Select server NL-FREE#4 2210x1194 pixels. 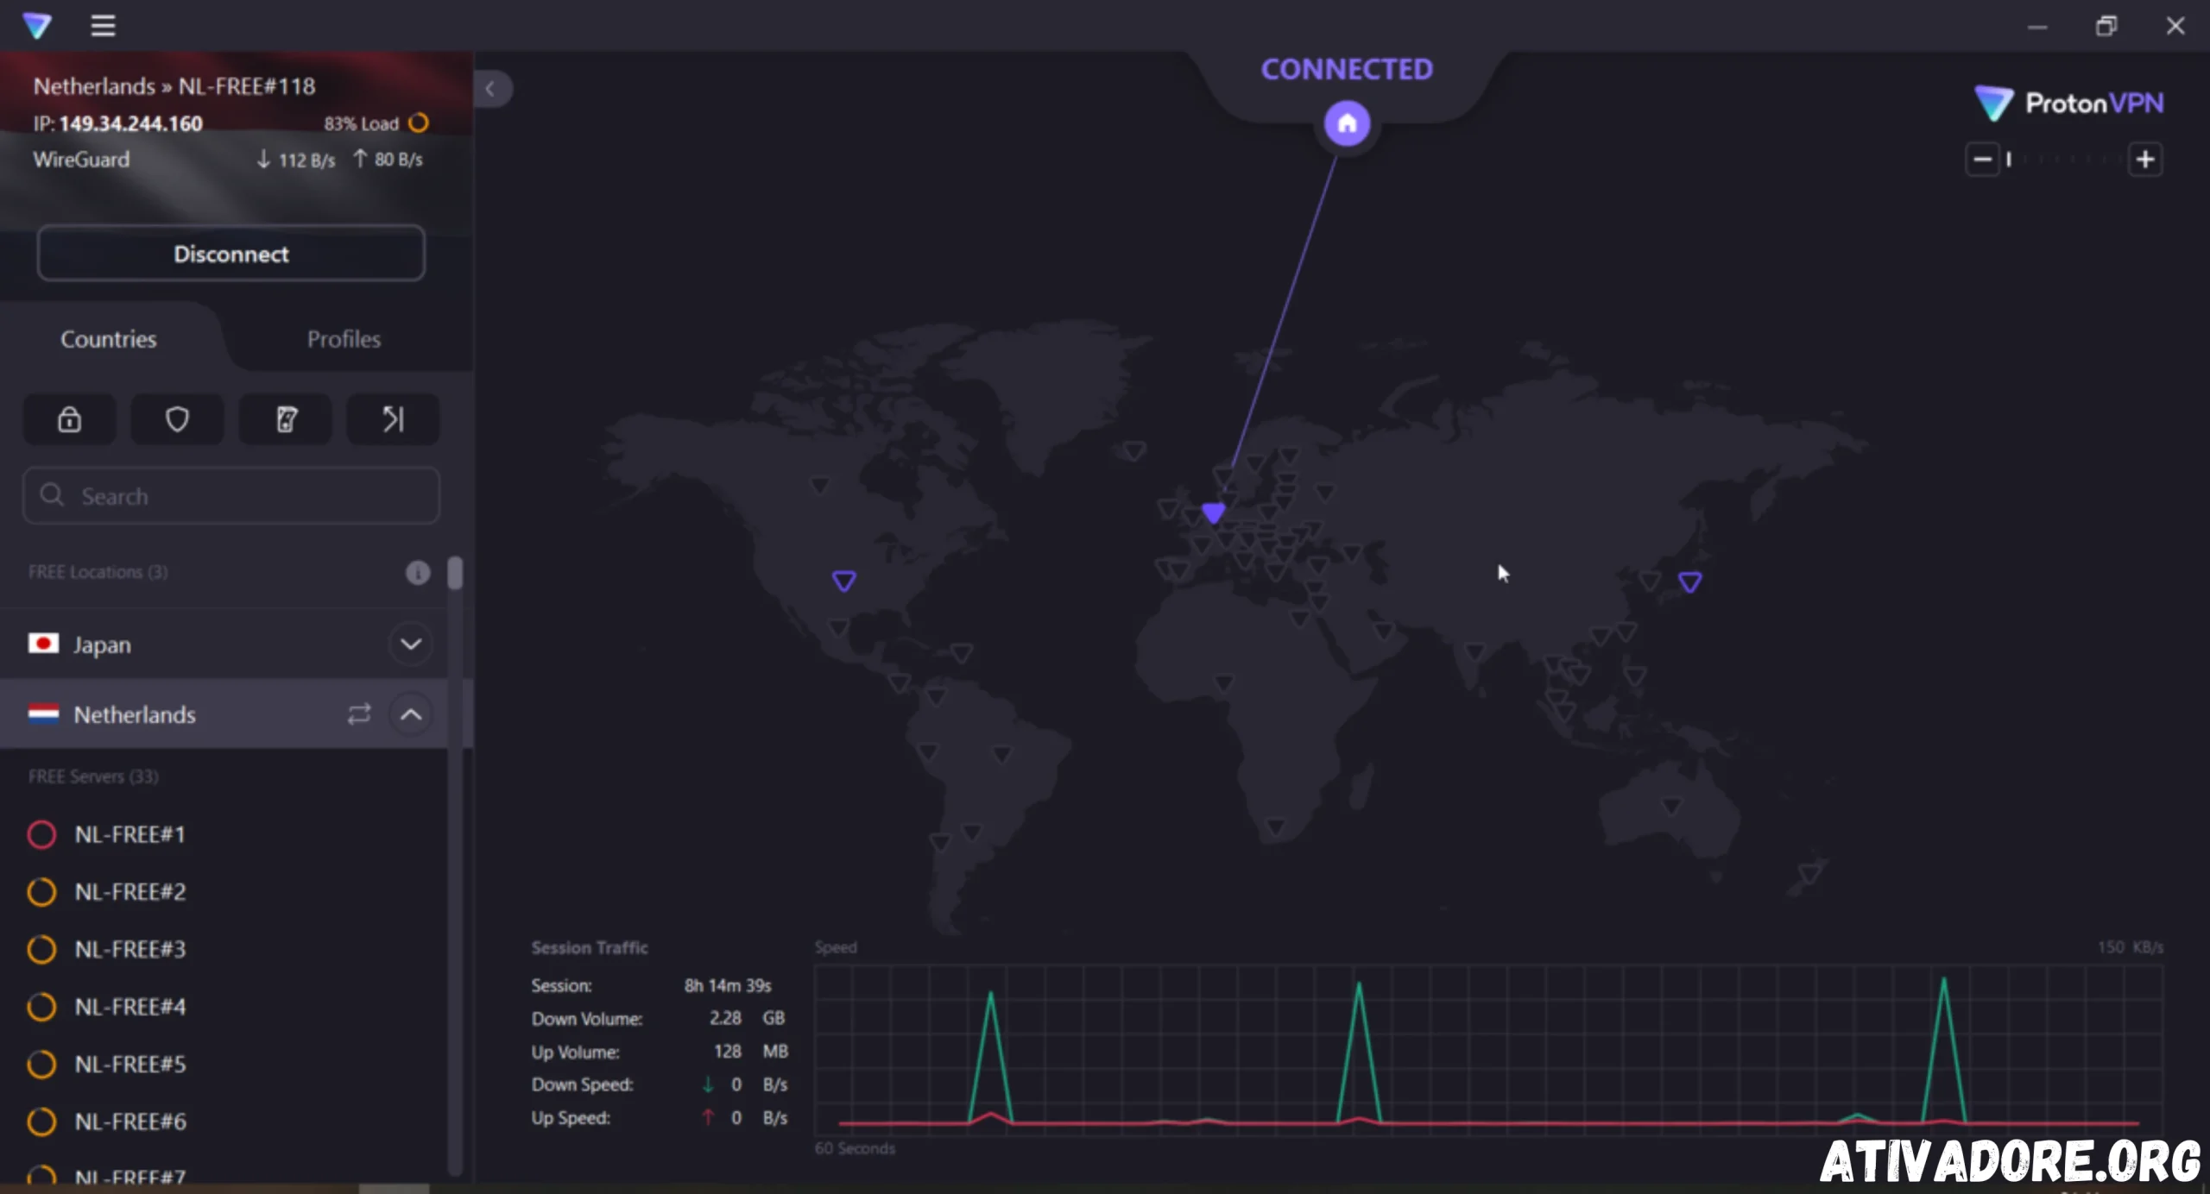(130, 1007)
